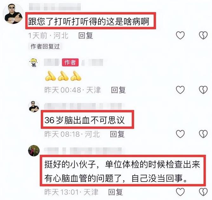Open the author's cartoon avatar

[x=34, y=62]
